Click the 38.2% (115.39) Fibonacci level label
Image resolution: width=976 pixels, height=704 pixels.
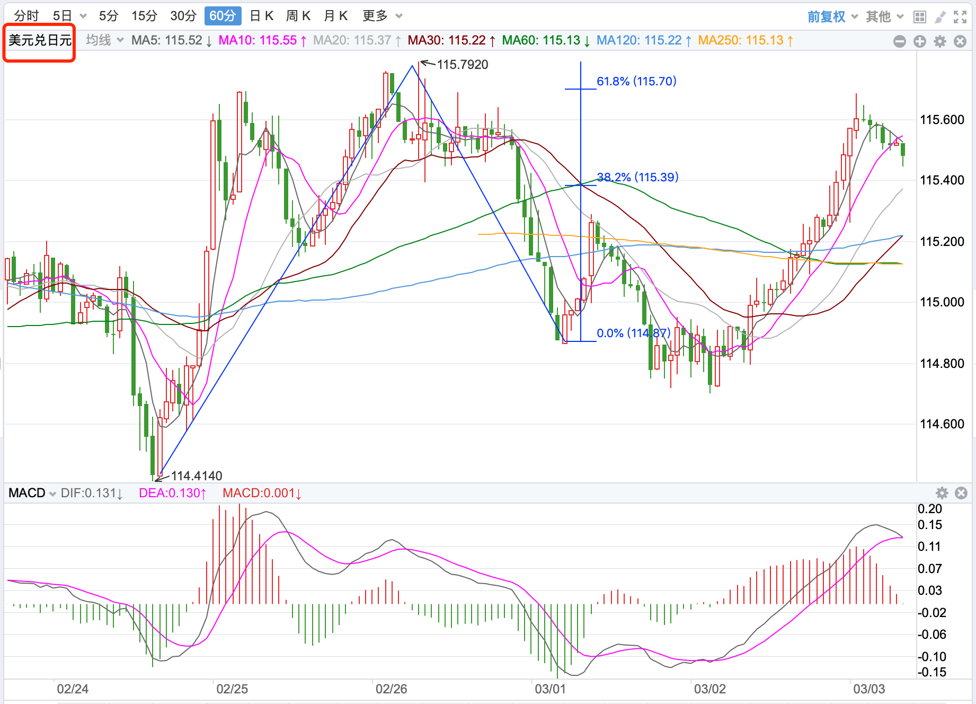coord(637,177)
